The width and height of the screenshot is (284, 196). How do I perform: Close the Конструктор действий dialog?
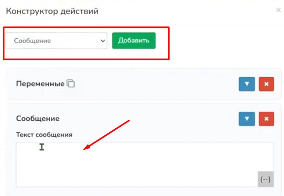(278, 10)
